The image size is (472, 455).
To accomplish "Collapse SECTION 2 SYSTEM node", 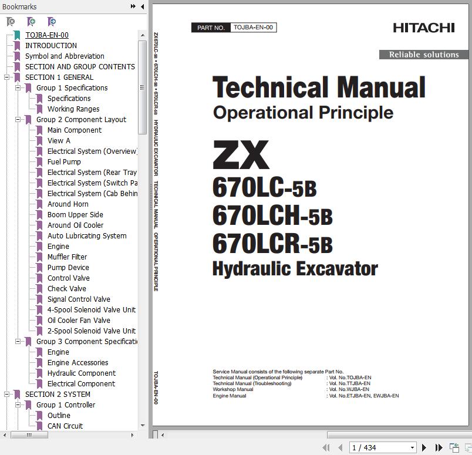I will pos(6,394).
